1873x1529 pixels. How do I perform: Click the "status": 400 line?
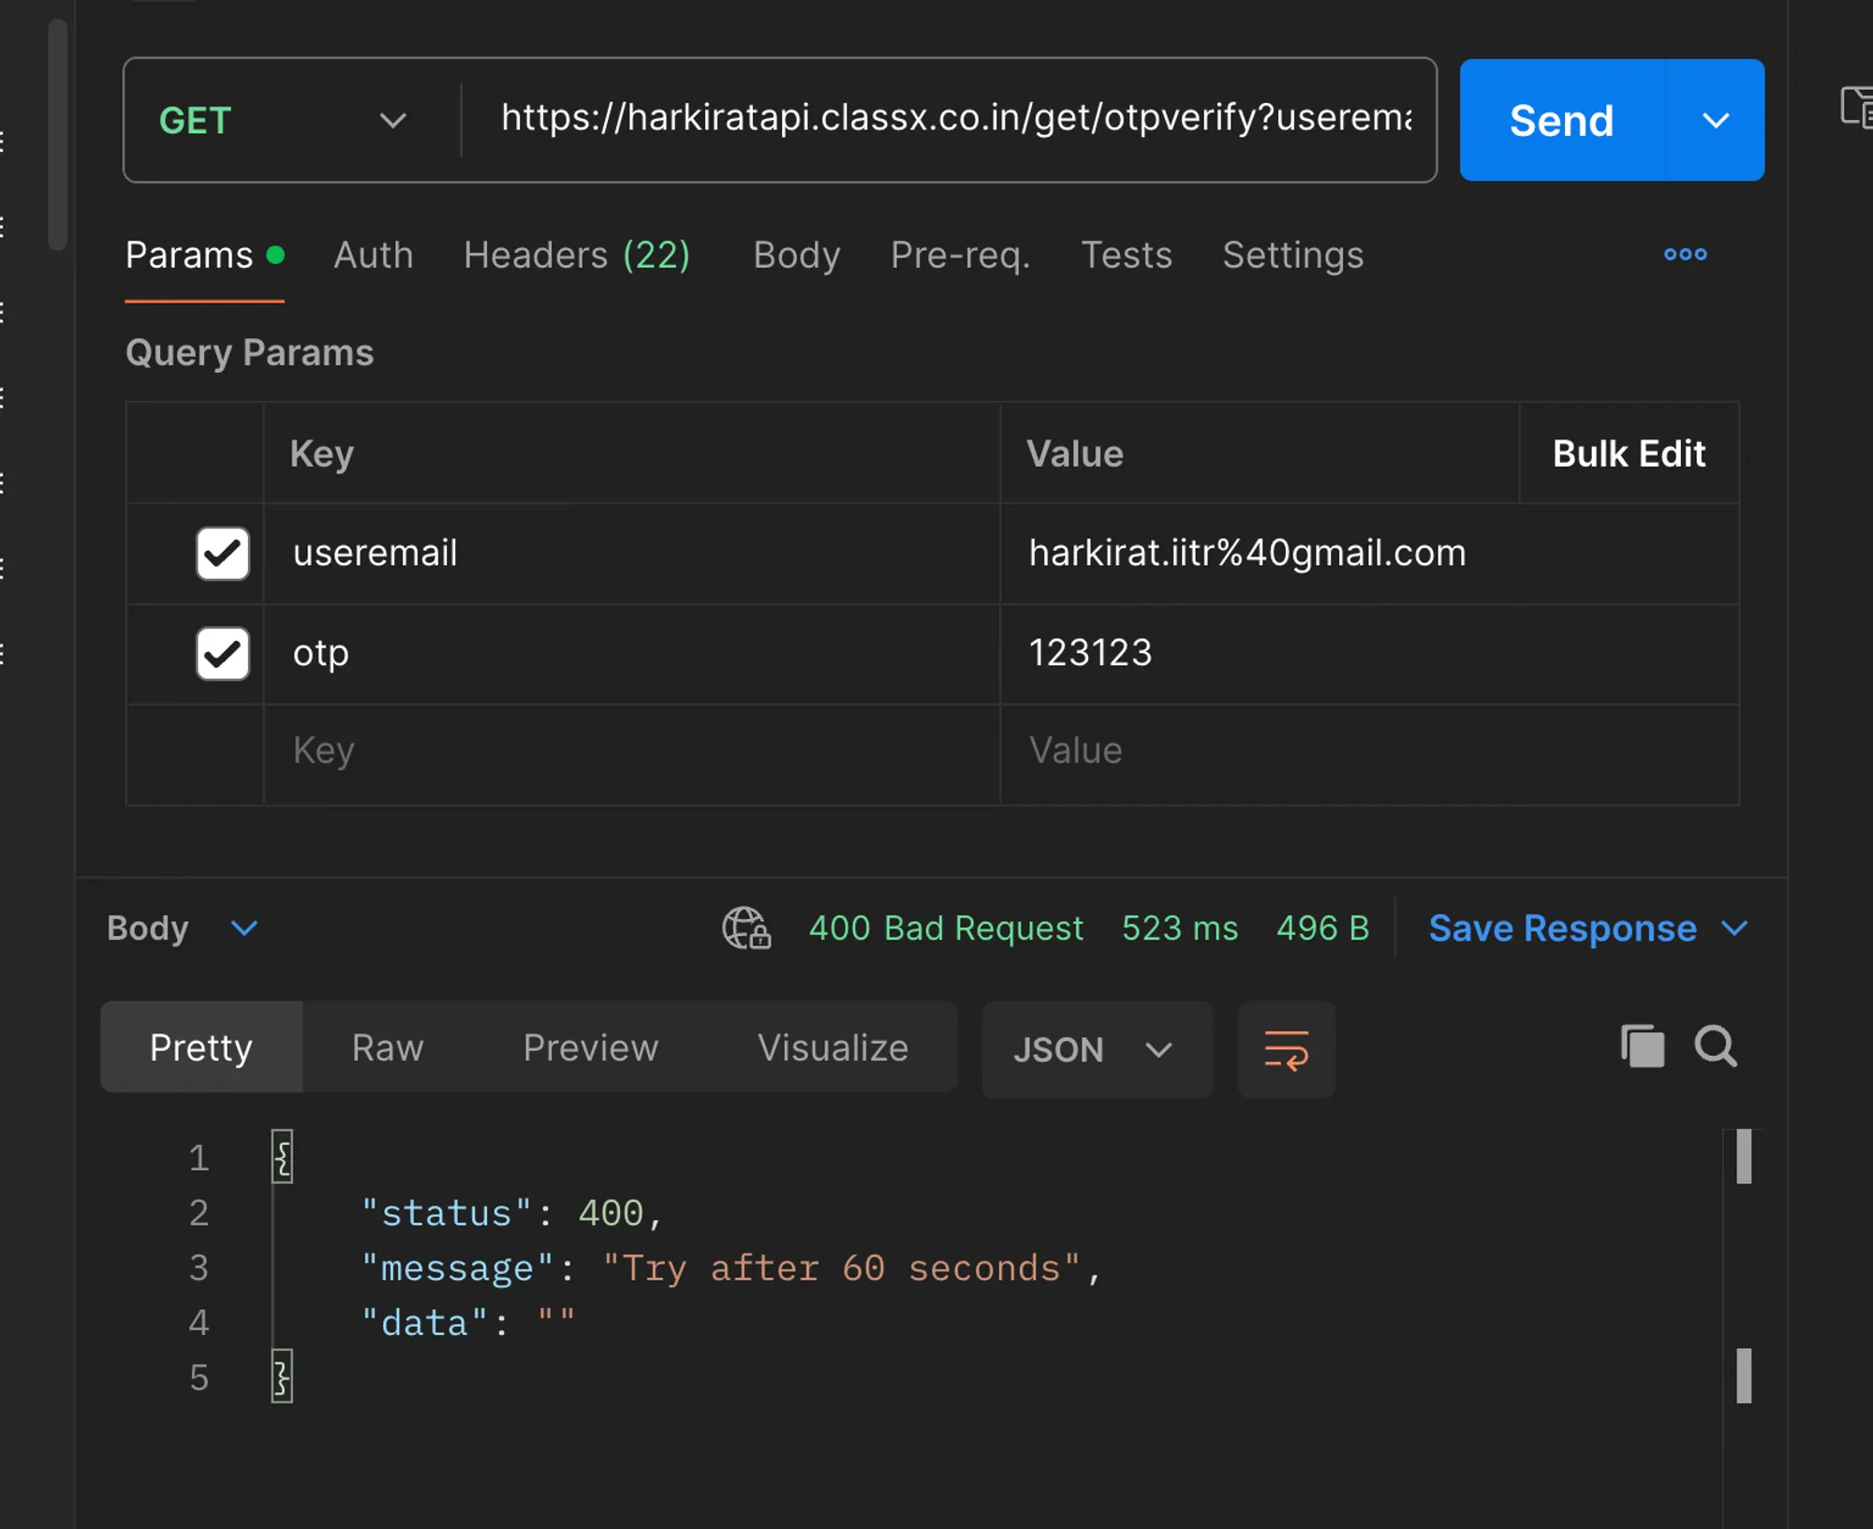pyautogui.click(x=511, y=1213)
